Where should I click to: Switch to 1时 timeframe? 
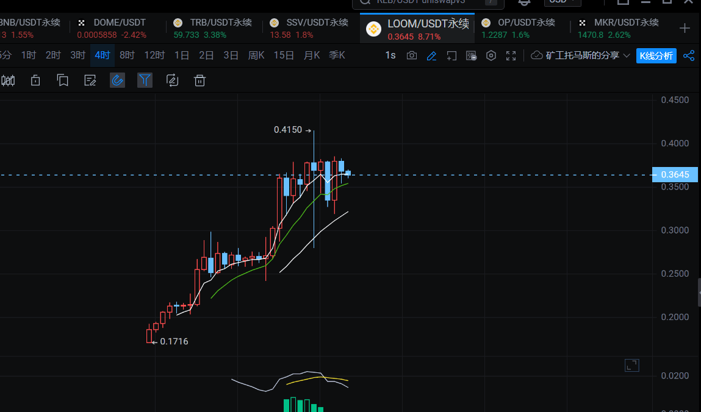[x=29, y=55]
